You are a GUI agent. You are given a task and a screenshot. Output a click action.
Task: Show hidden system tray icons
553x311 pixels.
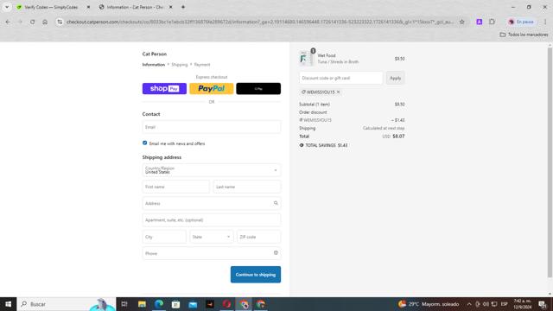[469, 304]
